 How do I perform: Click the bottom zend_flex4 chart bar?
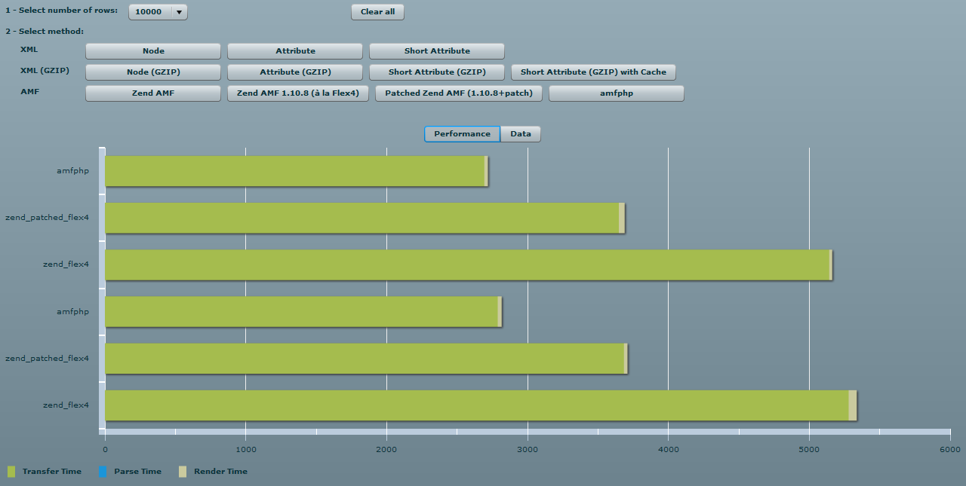point(475,405)
